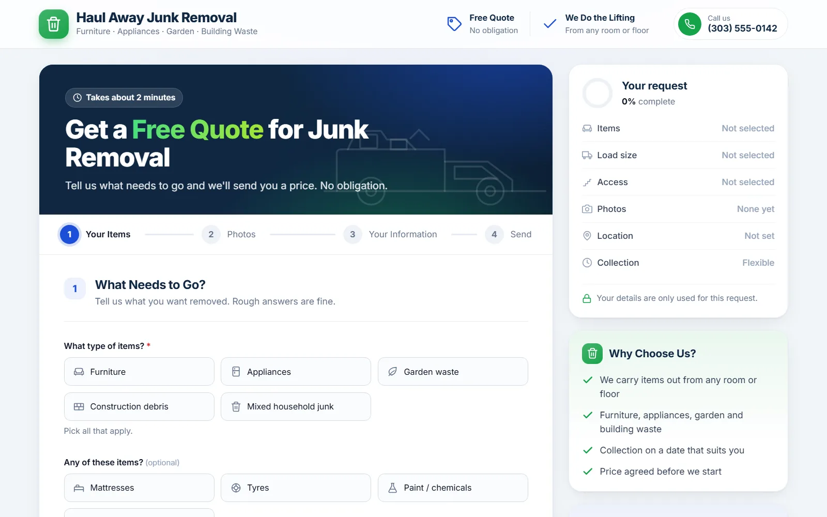Go to step 2 Photos
Screen dimensions: 827x517
(229, 234)
